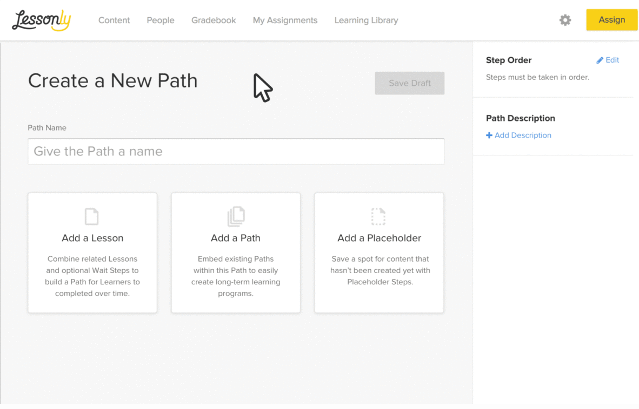The height and width of the screenshot is (409, 639).
Task: Open the Content menu
Action: coord(114,21)
